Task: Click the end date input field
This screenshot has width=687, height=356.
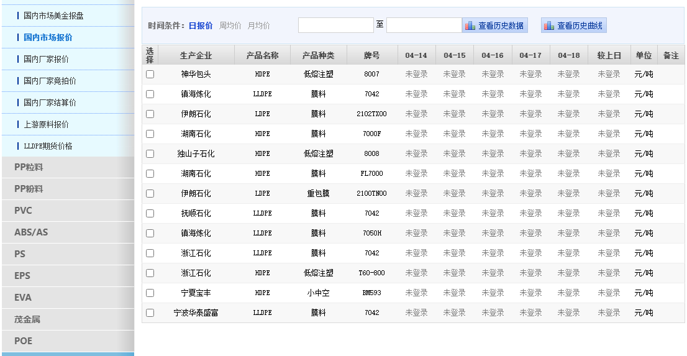Action: coord(424,25)
